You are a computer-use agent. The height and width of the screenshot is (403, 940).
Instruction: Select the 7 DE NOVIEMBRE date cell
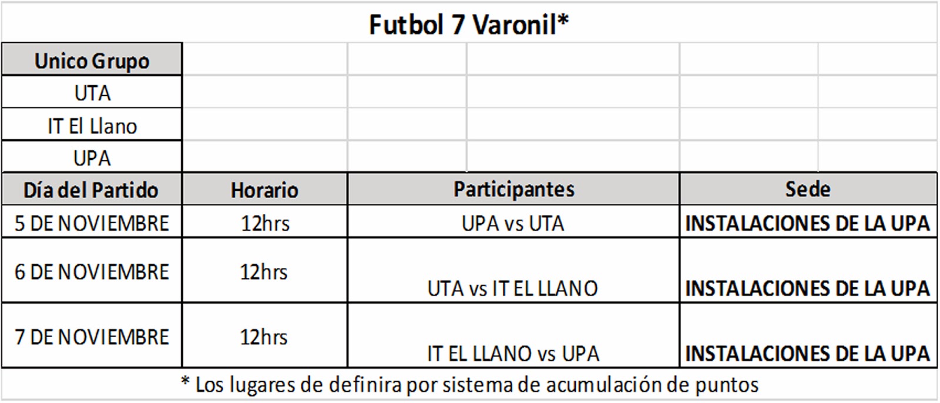(x=92, y=337)
